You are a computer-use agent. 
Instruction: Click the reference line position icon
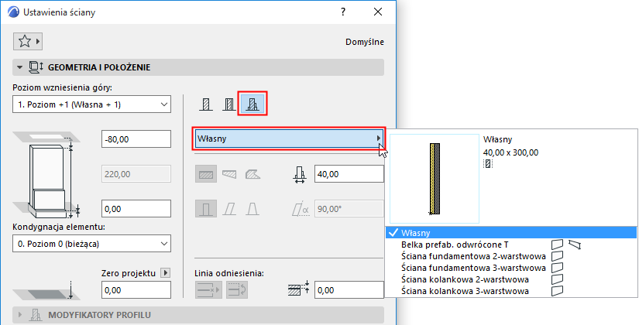pyautogui.click(x=208, y=290)
